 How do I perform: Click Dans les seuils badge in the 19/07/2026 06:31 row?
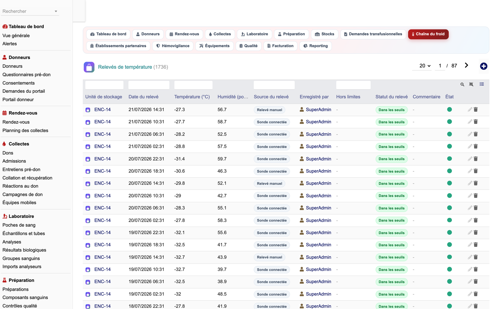point(391,282)
